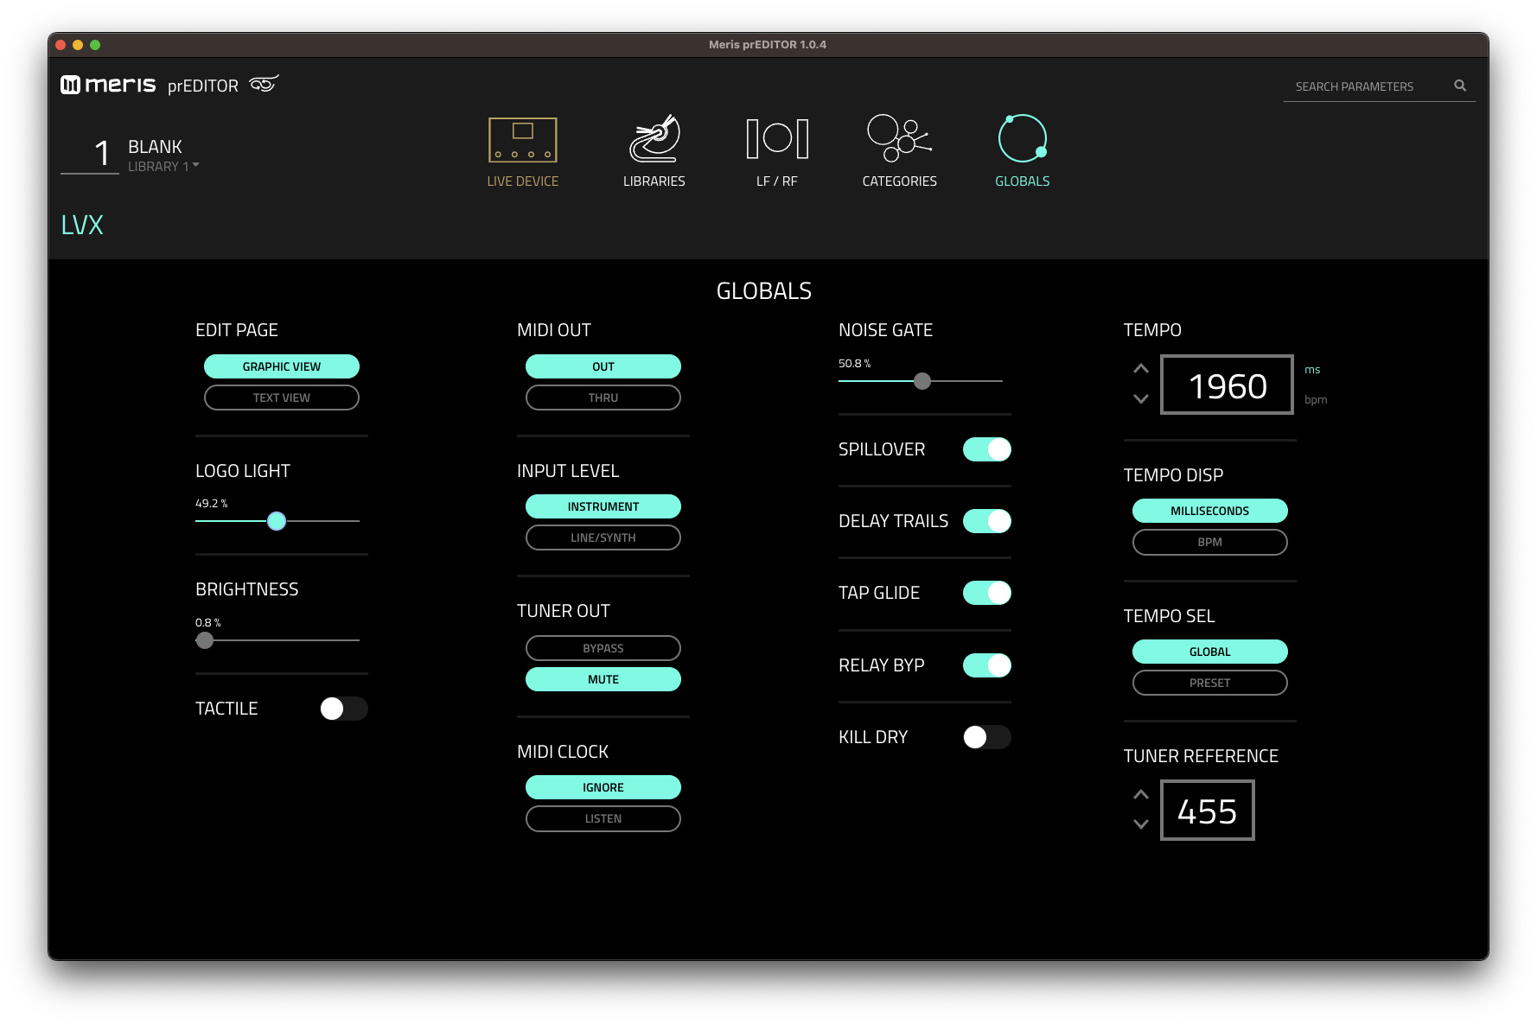Decrease tuner reference with down arrow

pos(1141,824)
